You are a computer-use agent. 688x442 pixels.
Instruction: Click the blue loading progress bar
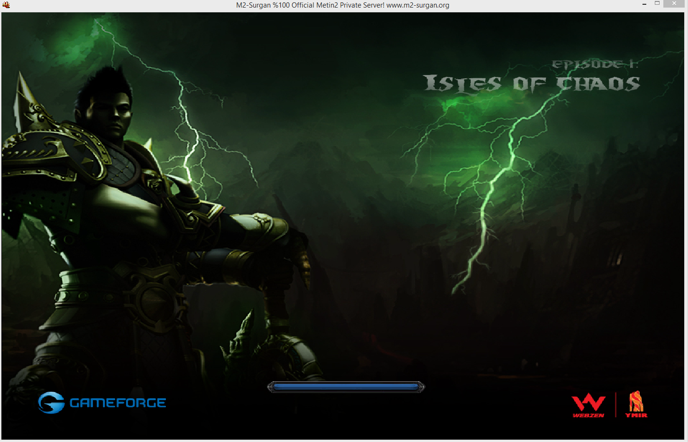point(346,387)
